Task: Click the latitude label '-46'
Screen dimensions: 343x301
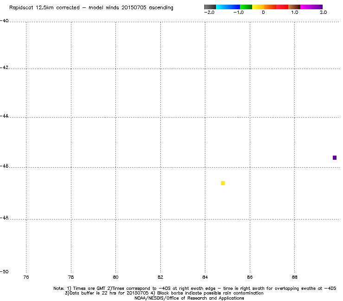Action: [4, 166]
